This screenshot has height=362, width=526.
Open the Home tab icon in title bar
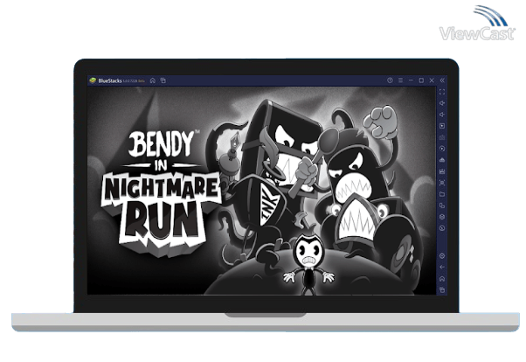[x=153, y=80]
